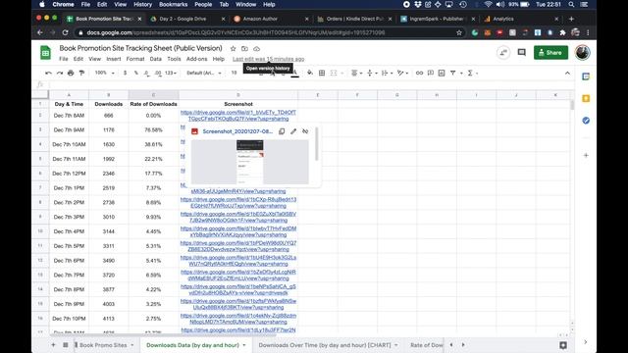Undo the last action in the toolbar
The image size is (628, 353).
coord(48,74)
